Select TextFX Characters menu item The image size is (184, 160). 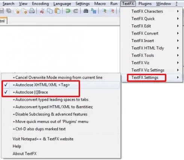151,11
